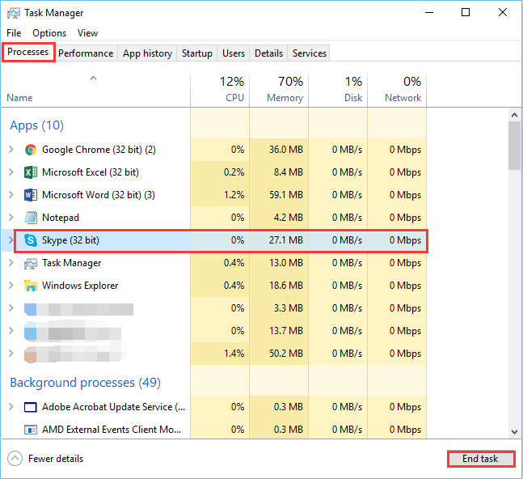Click the Task Manager row icon

[31, 263]
